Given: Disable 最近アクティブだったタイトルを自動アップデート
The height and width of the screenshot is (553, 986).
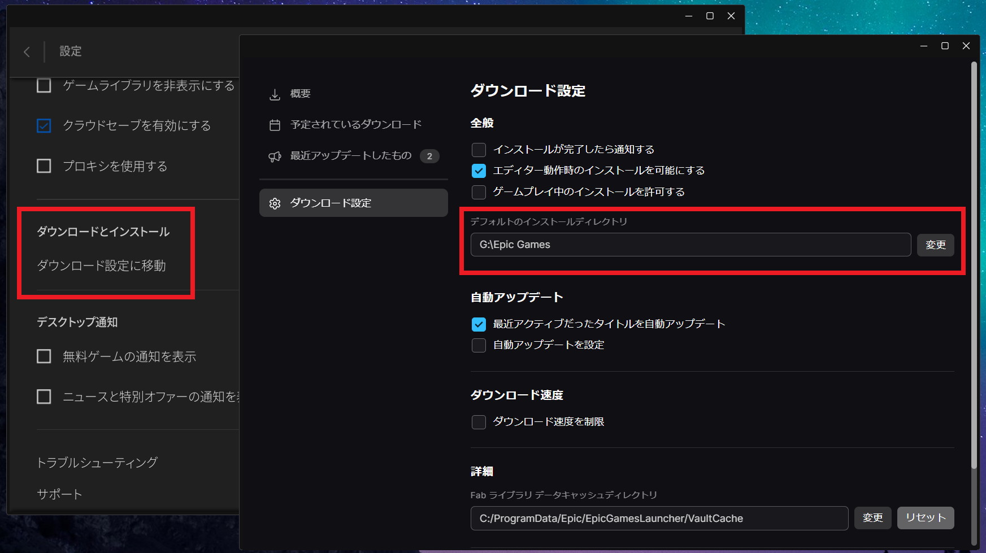Looking at the screenshot, I should 479,324.
